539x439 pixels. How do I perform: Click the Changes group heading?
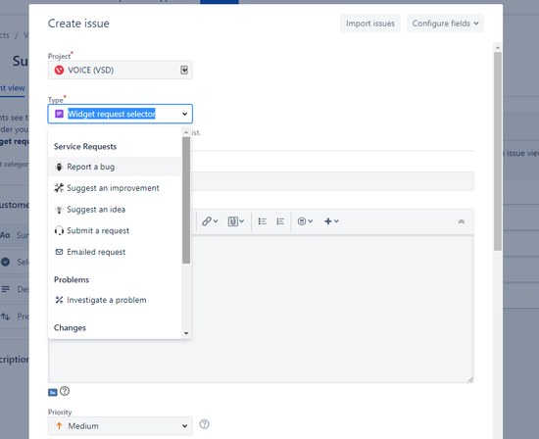pyautogui.click(x=70, y=328)
